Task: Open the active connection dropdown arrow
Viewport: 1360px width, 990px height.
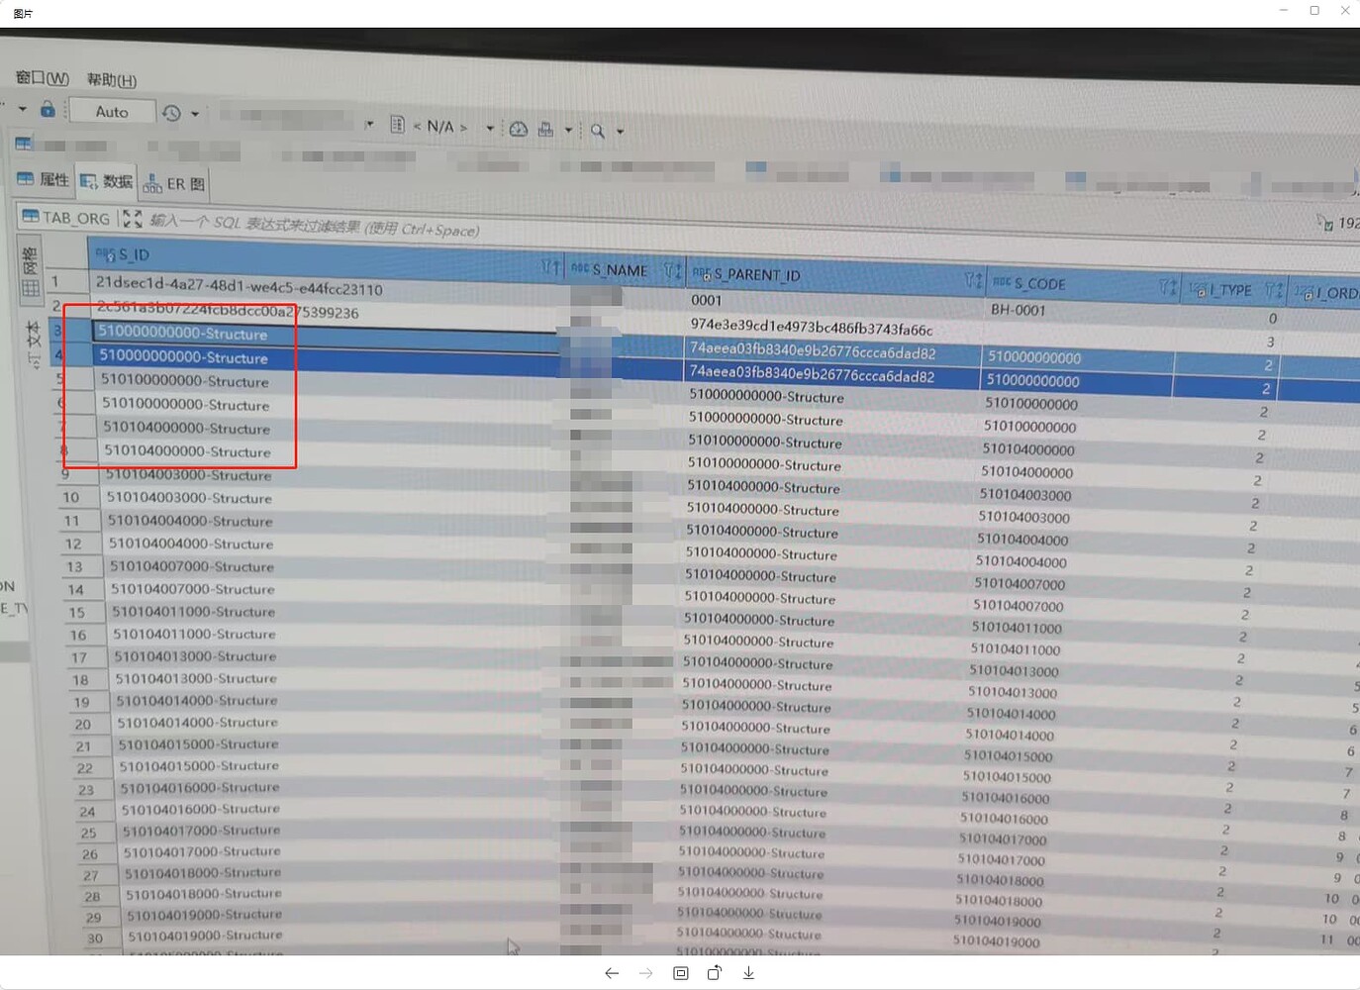Action: [x=369, y=124]
